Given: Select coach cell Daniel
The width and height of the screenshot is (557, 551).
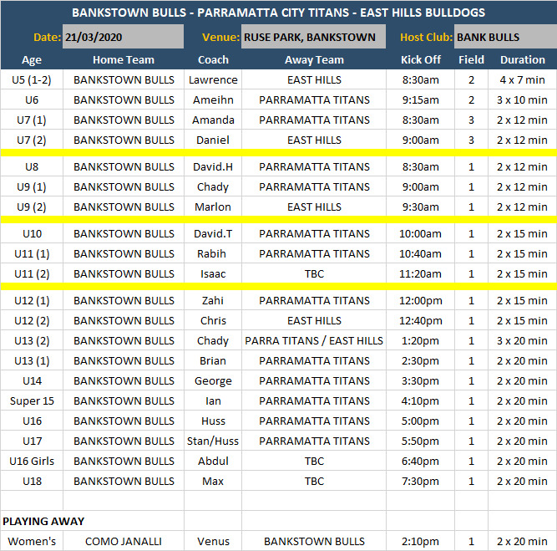Looking at the screenshot, I should click(x=213, y=140).
